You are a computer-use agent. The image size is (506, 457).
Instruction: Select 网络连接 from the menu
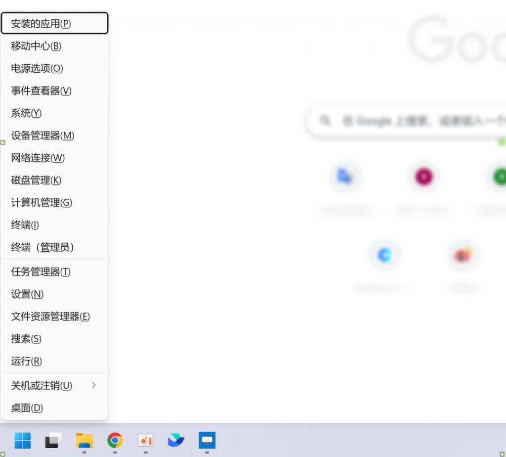coord(38,158)
